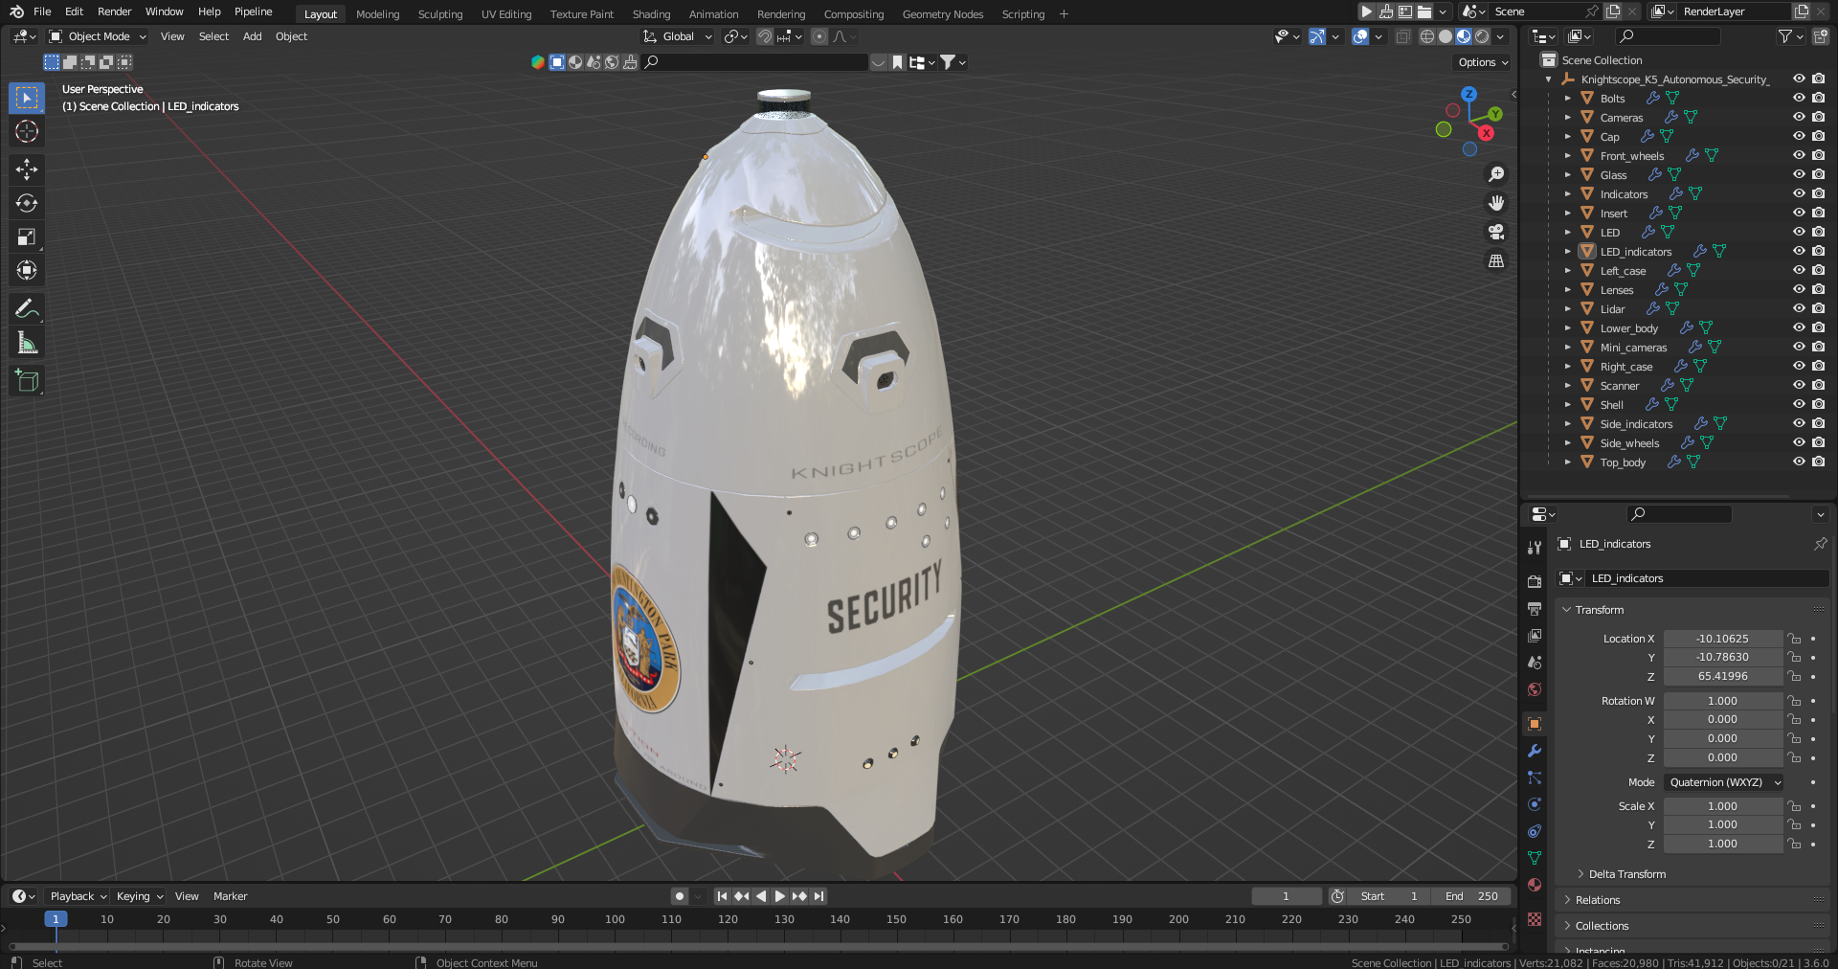Image resolution: width=1838 pixels, height=969 pixels.
Task: Open Global transform orientation dropdown
Action: (x=678, y=36)
